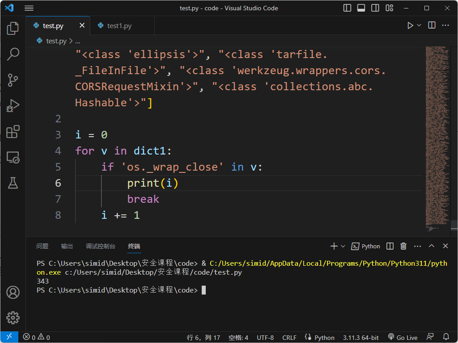Viewport: 458px width, 343px height.
Task: Open the Extensions view
Action: [x=13, y=132]
